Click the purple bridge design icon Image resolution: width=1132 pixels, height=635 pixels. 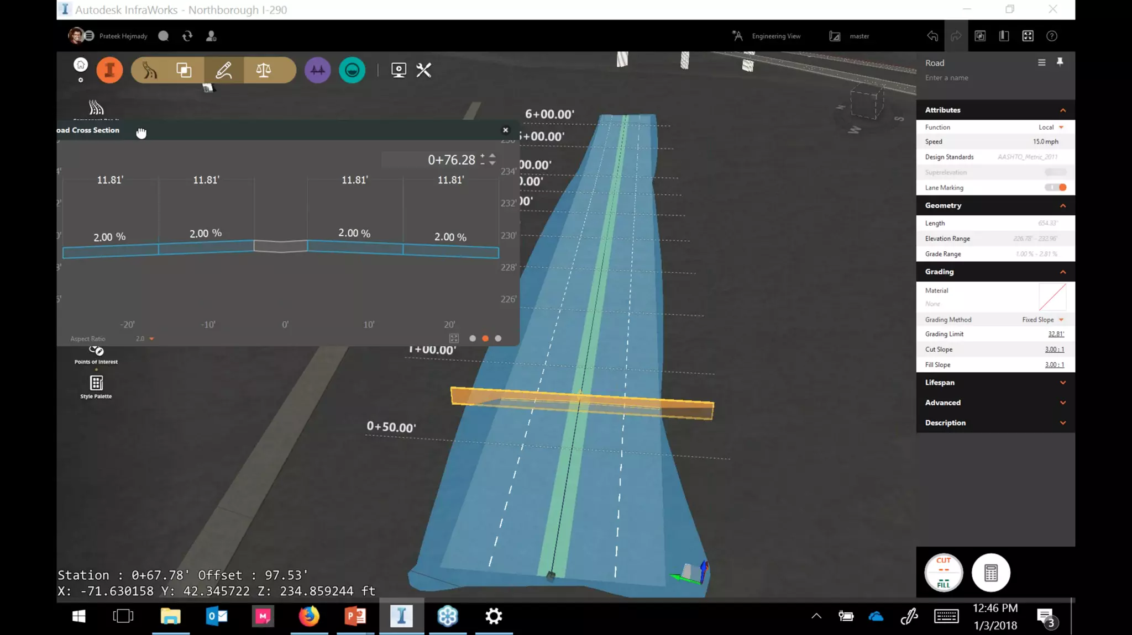(317, 70)
